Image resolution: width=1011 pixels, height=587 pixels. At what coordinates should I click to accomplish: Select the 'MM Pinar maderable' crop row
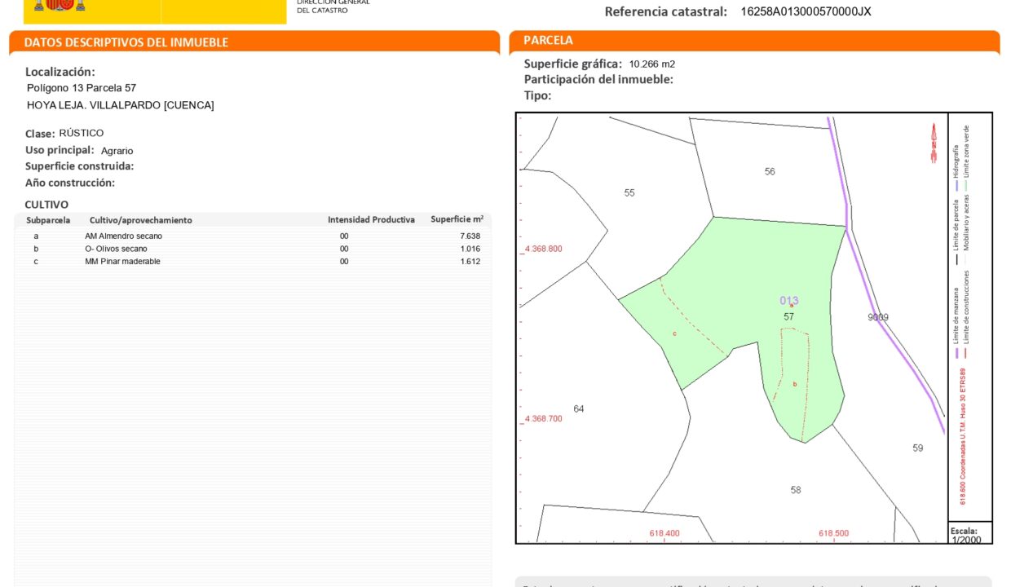(x=253, y=262)
